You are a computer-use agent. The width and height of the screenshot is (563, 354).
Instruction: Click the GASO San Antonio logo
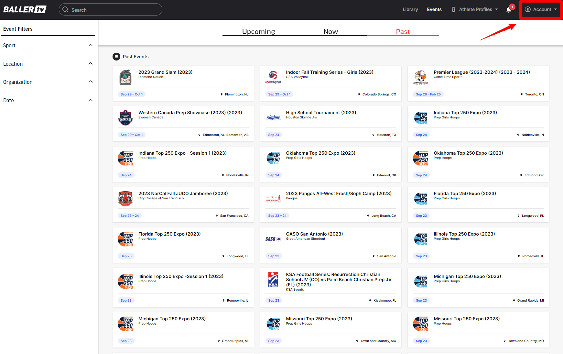click(x=273, y=239)
